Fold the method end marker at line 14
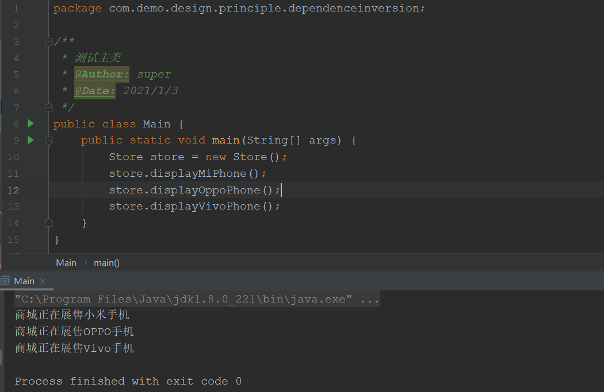 tap(48, 223)
